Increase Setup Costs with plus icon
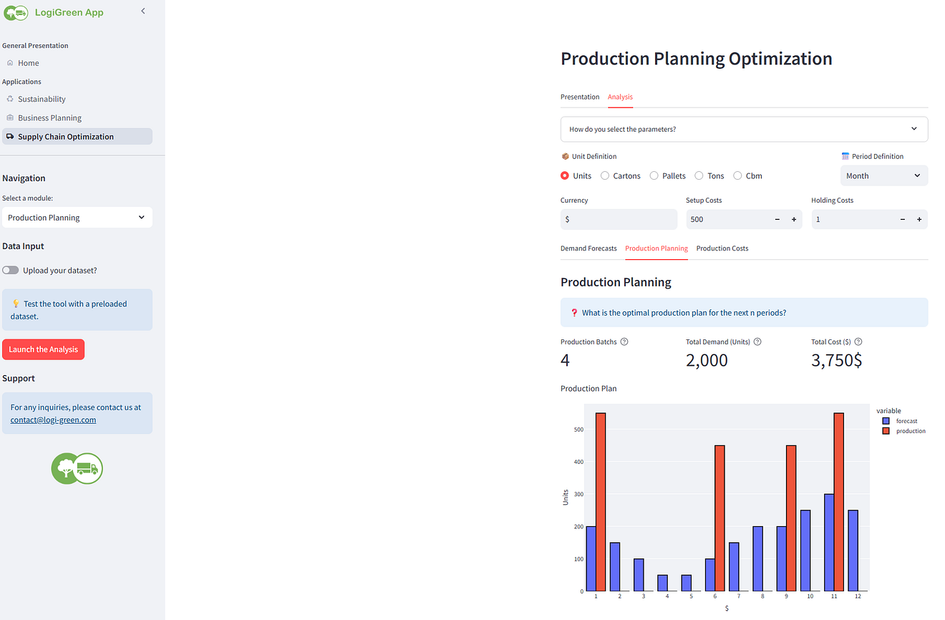Viewport: 945px width, 620px height. (x=794, y=219)
